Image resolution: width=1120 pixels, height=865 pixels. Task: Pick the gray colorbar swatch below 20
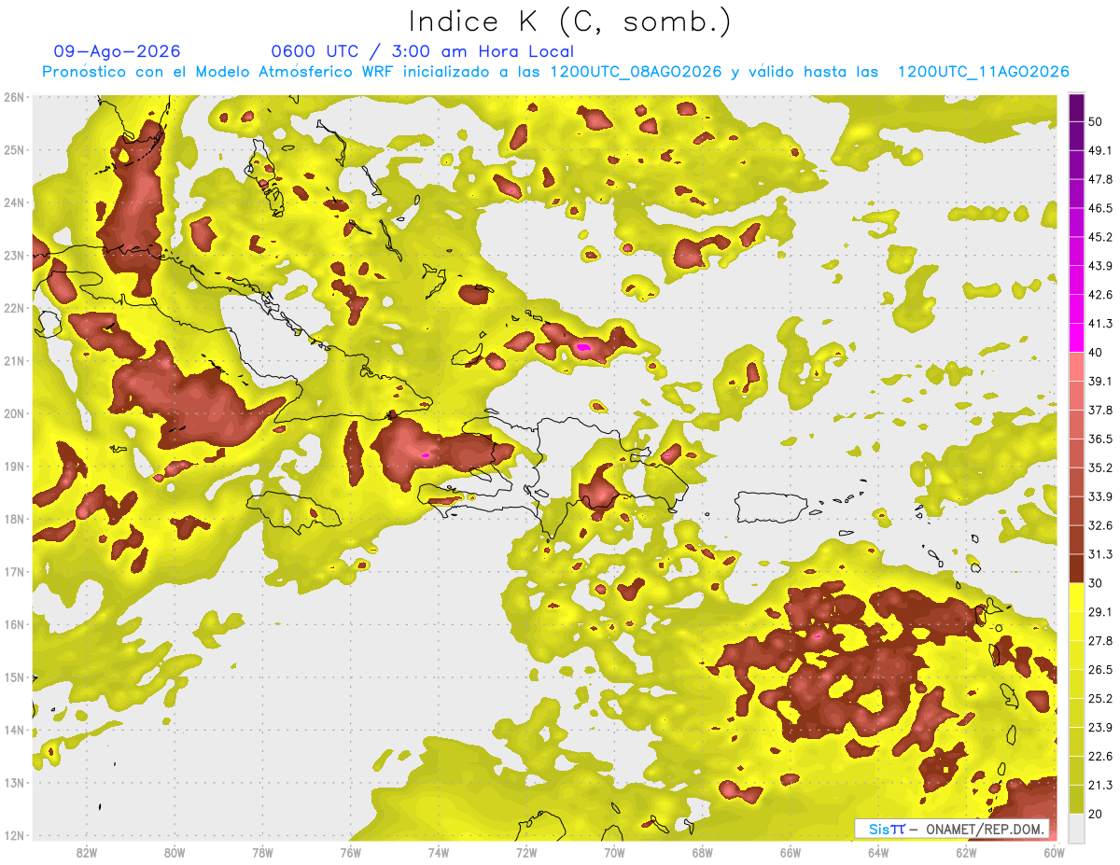[1076, 827]
